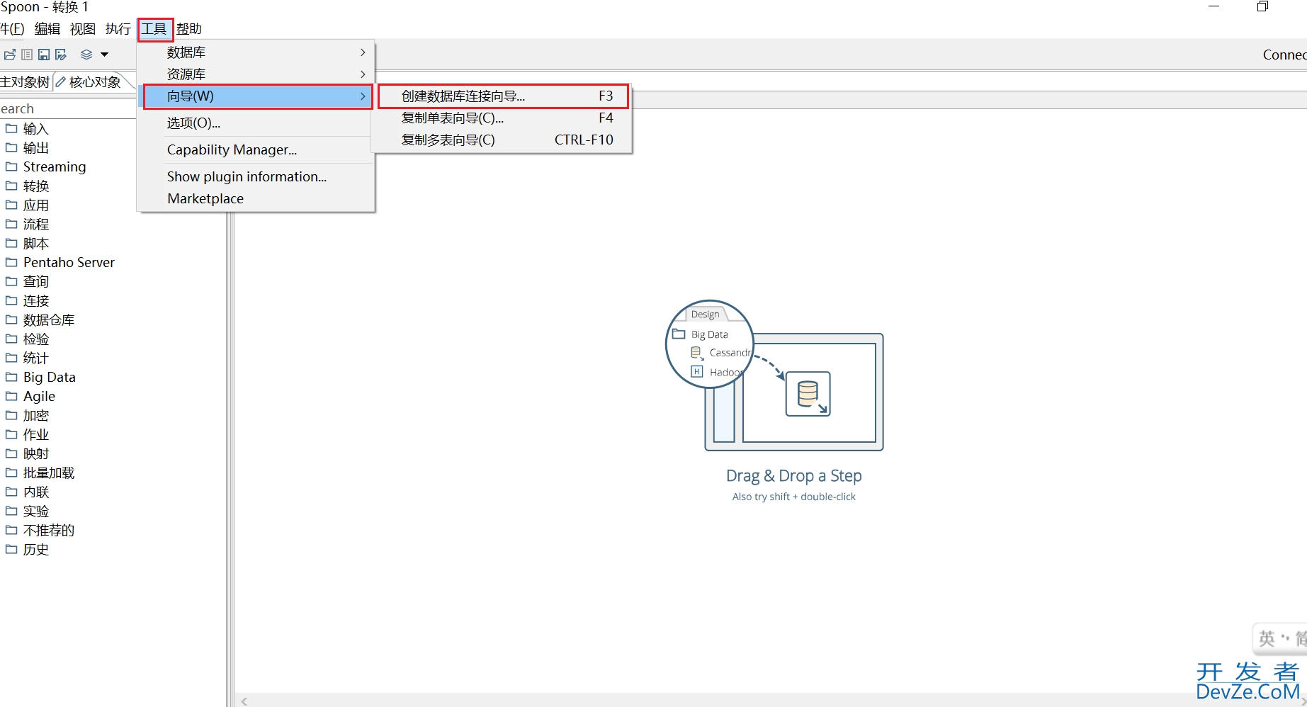Expand the 资源库 submenu

256,74
